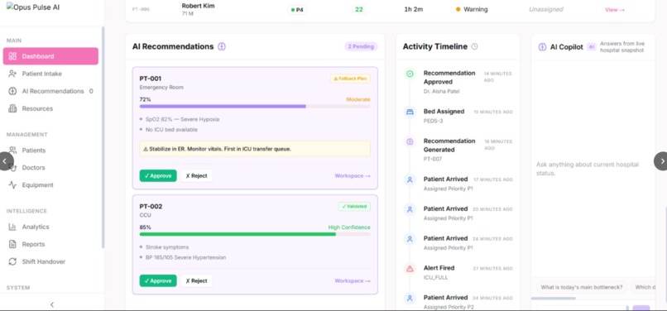The height and width of the screenshot is (311, 667).
Task: Click the Fallback Plan badge on PT-001
Action: pyautogui.click(x=350, y=79)
